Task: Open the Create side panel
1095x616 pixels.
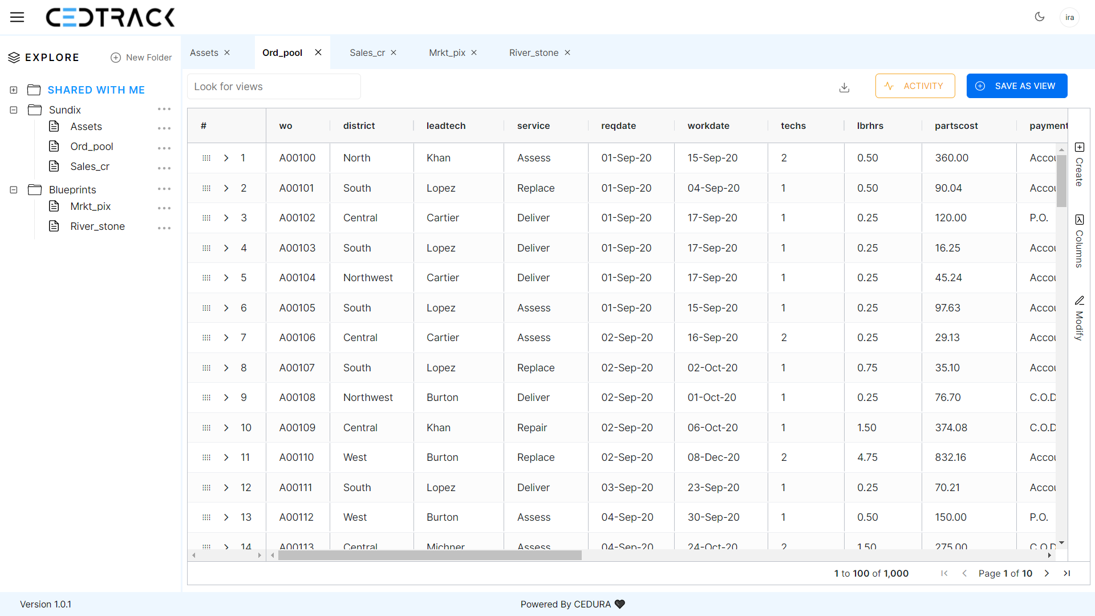Action: [x=1079, y=164]
